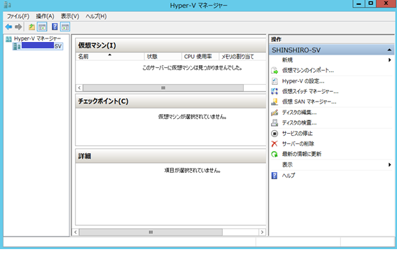Open 仮想 SAN マネージャー... action
This screenshot has width=397, height=254.
(309, 101)
